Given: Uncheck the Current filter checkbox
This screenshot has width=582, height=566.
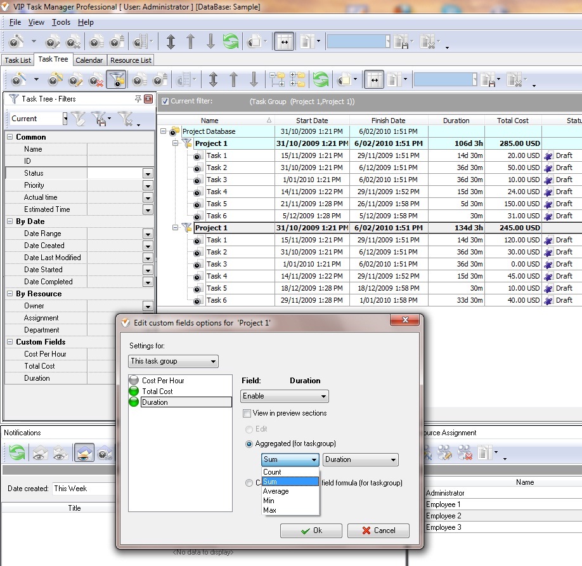Looking at the screenshot, I should 165,102.
